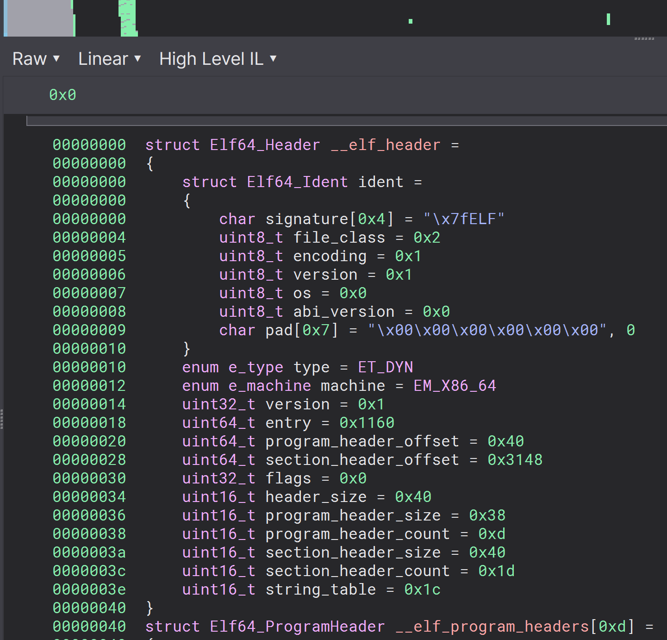Select the EM_X86_64 machine value
This screenshot has width=667, height=640.
click(x=455, y=386)
